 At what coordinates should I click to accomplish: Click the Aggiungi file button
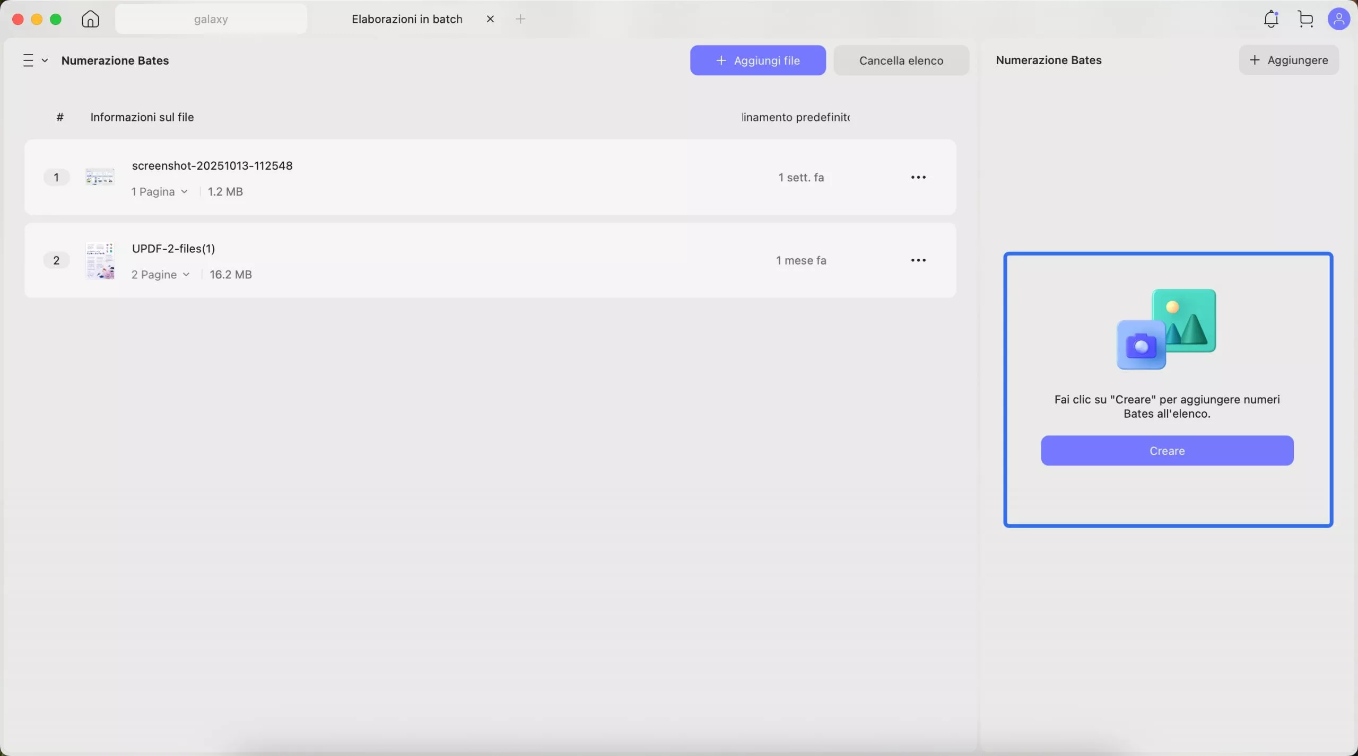click(758, 60)
